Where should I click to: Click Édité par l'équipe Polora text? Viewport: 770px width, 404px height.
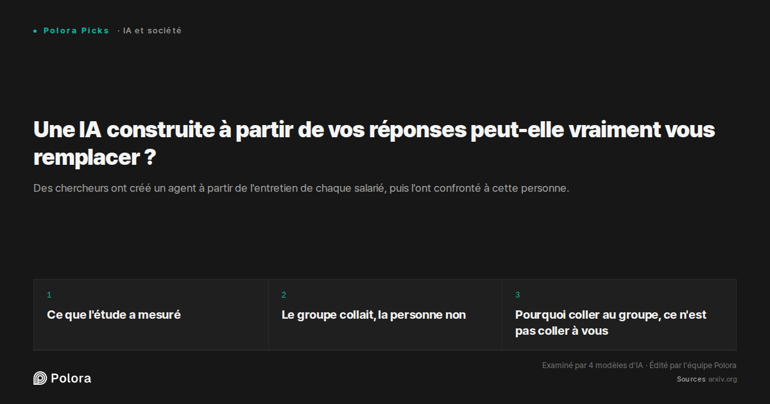point(693,366)
